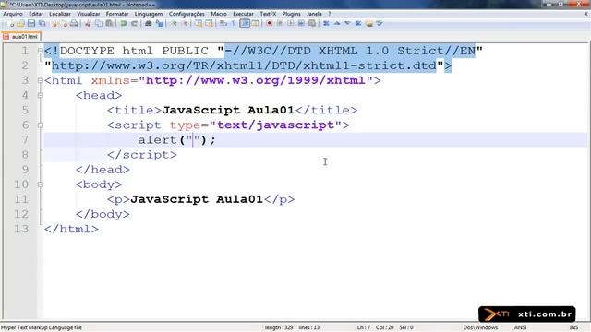Click length : 329 status bar entry
591x332 pixels.
click(x=279, y=327)
